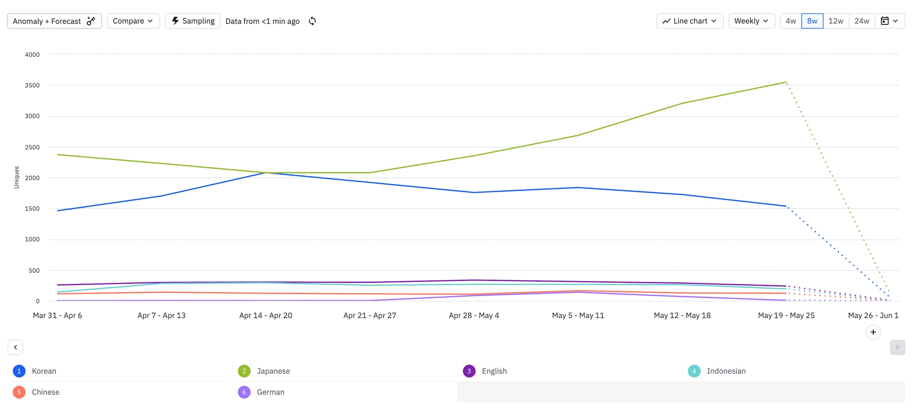
Task: Go to previous legend page arrow
Action: pyautogui.click(x=15, y=347)
